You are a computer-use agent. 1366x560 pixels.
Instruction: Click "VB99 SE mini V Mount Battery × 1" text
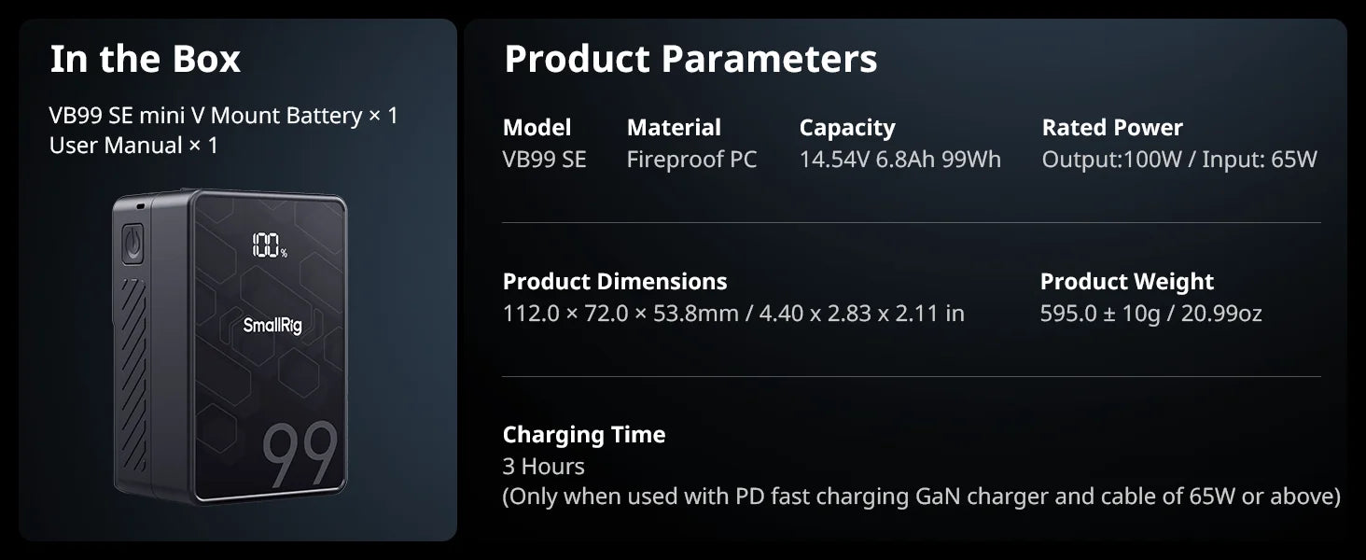tap(223, 116)
